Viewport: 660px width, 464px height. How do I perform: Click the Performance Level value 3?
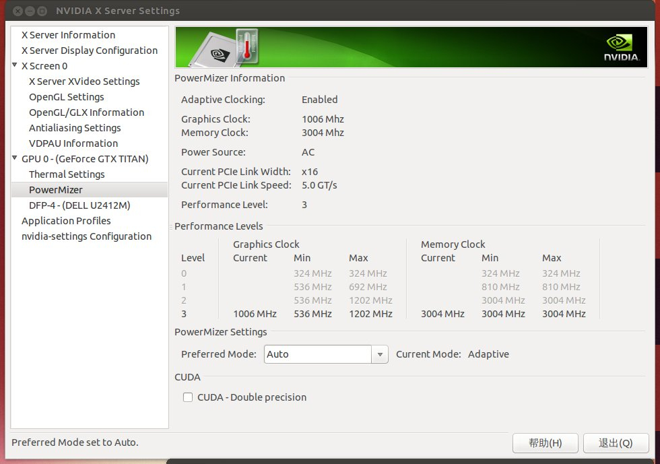304,205
